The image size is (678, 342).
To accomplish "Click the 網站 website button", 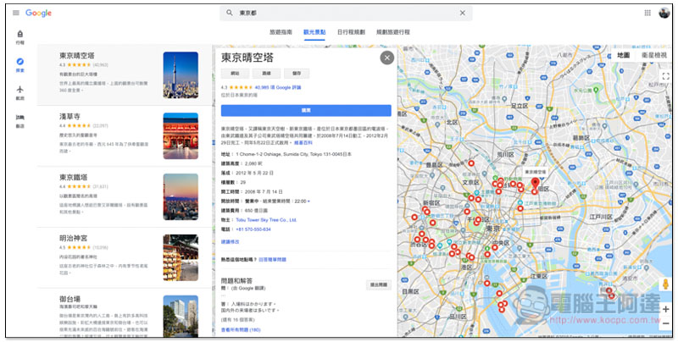I will pos(236,74).
